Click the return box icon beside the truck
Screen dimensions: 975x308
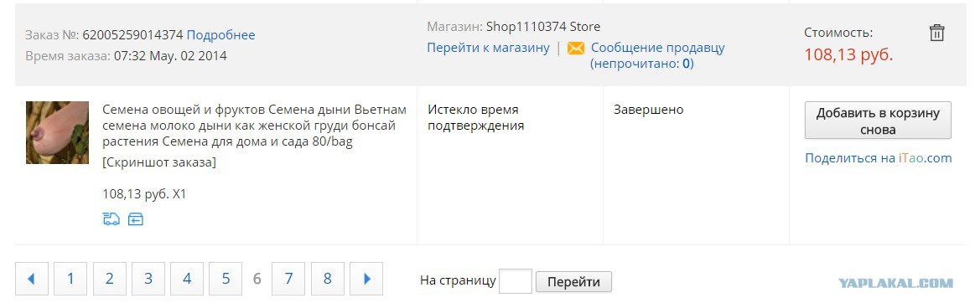point(136,218)
